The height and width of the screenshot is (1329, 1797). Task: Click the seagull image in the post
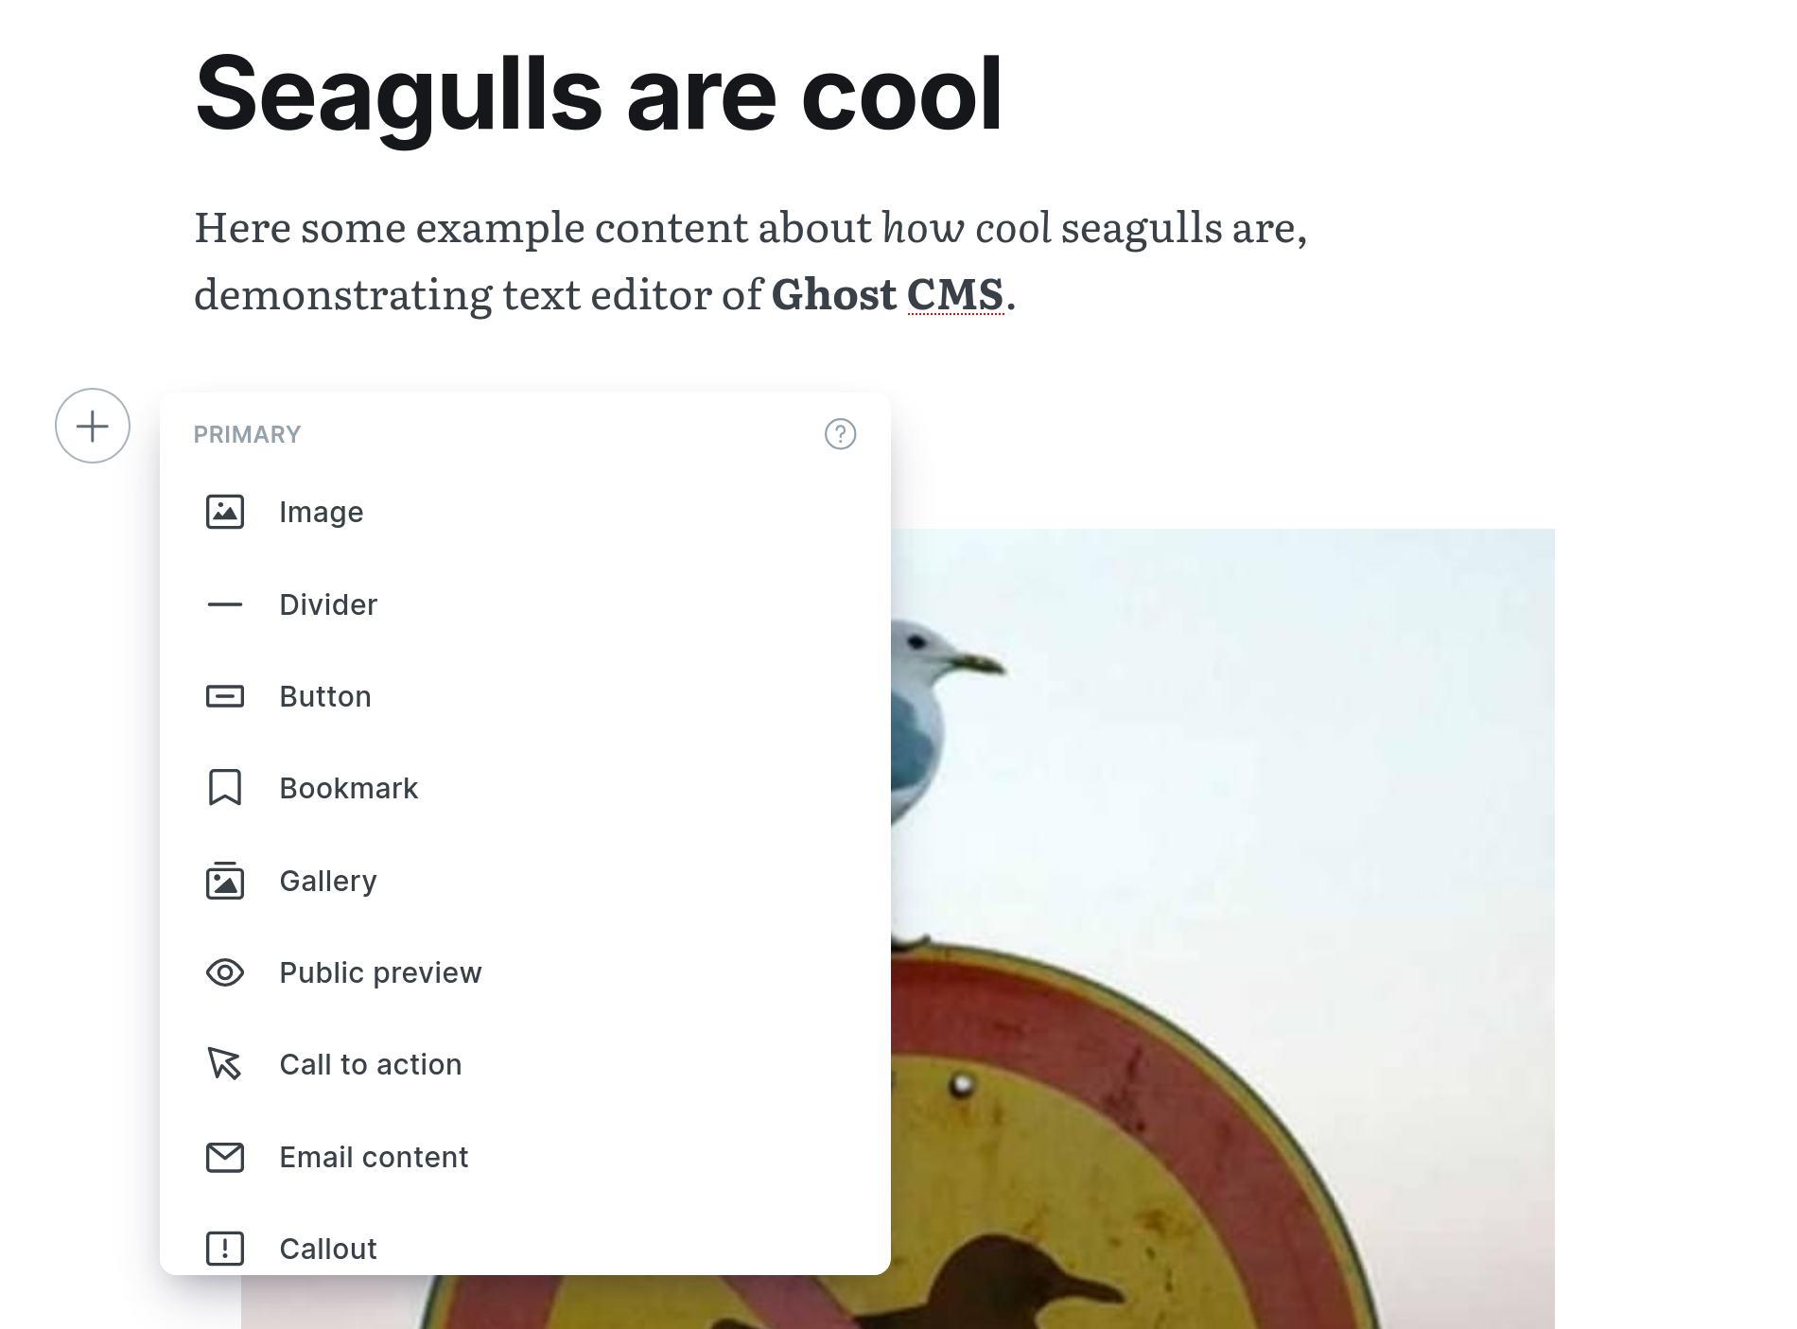pos(1220,851)
